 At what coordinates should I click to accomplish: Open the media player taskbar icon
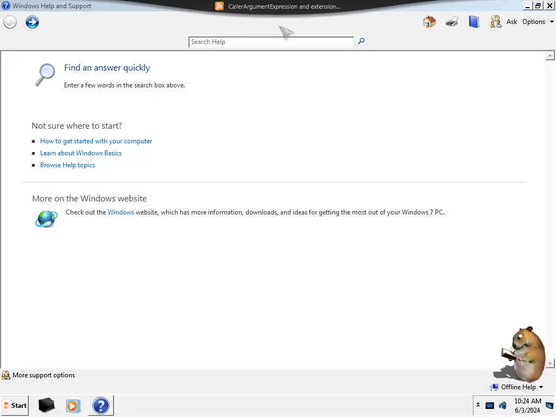(73, 406)
